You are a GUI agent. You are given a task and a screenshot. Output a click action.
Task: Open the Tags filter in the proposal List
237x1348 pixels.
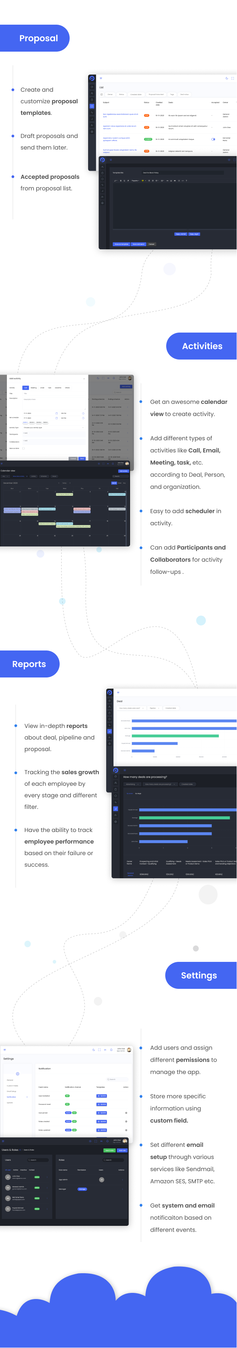pyautogui.click(x=172, y=94)
